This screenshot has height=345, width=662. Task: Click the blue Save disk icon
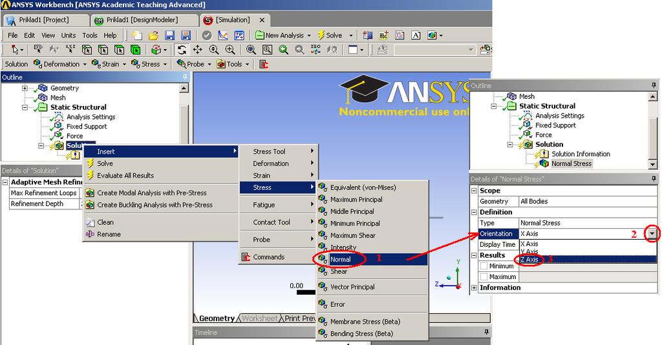(170, 36)
